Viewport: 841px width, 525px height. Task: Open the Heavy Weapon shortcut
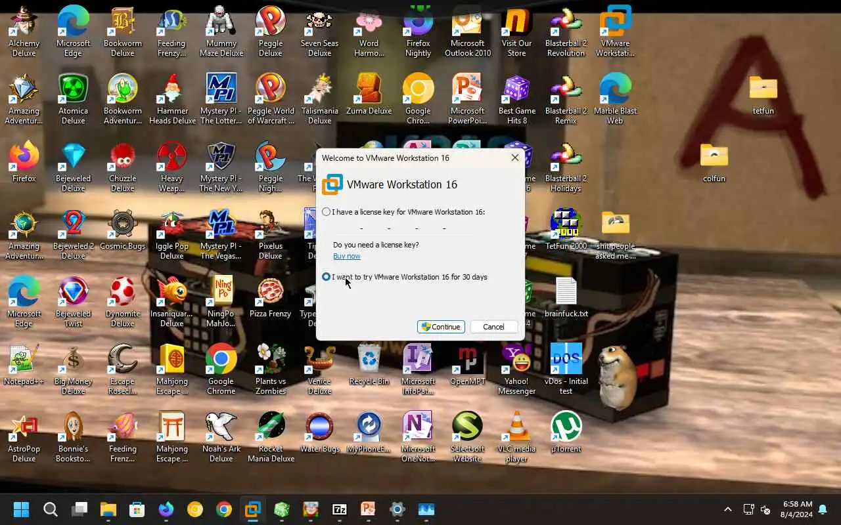pos(171,167)
